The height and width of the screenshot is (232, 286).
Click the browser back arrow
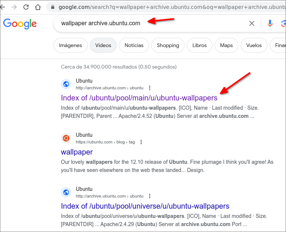(x=2, y=7)
